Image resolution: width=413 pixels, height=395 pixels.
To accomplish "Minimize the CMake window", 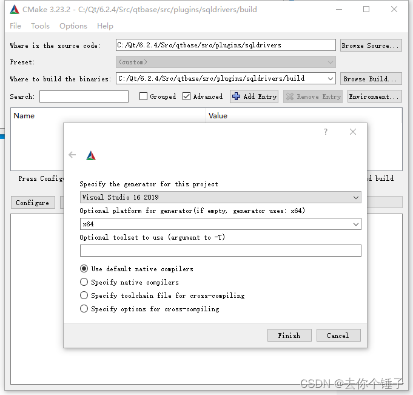I will [339, 10].
